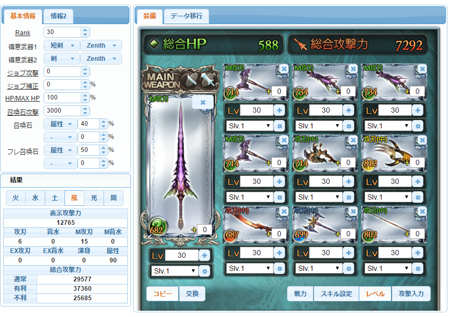Image resolution: width=449 pixels, height=317 pixels.
Task: Open the second Zenith dropdown for 得意武器2
Action: 101,58
